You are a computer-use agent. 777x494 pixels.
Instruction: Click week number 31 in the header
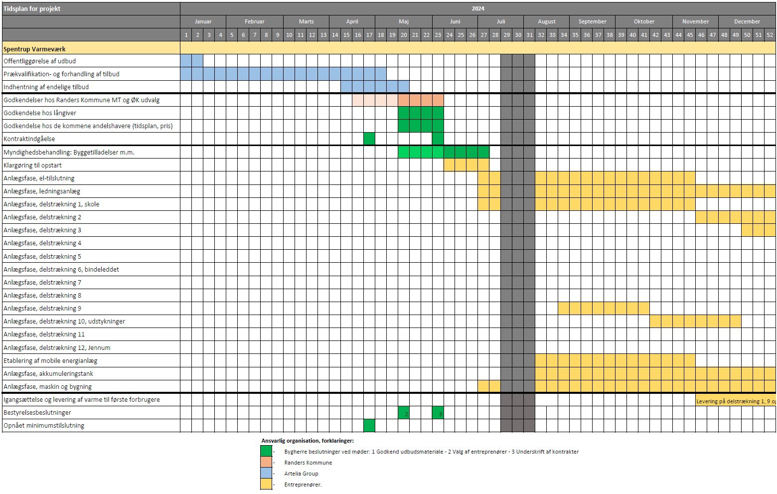[529, 35]
